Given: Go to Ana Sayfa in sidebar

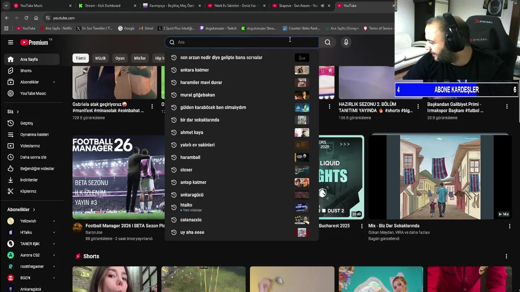Looking at the screenshot, I should 32,59.
